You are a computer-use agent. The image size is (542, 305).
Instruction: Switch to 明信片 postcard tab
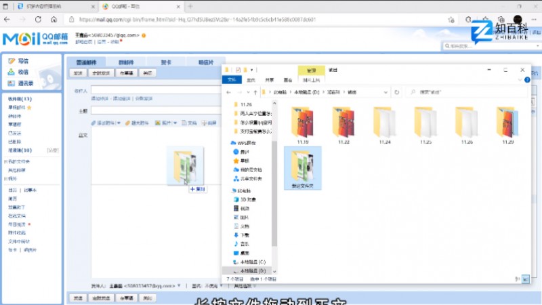coord(206,62)
